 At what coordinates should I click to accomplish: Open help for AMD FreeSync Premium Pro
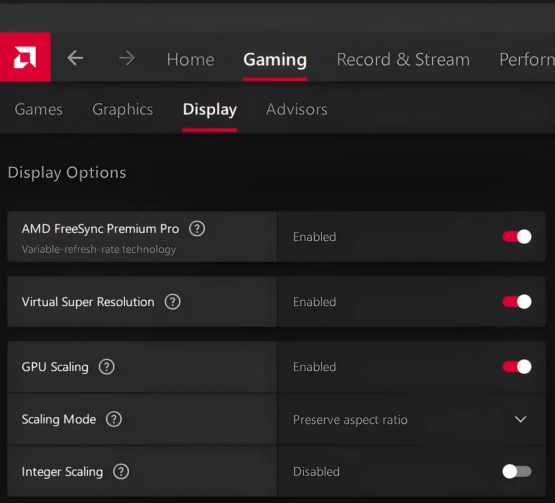point(197,228)
